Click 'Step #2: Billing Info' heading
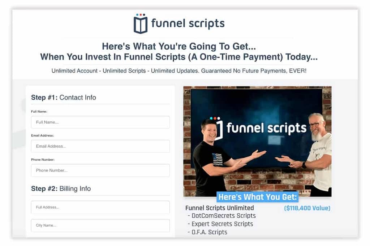Viewport: 370px width, 246px height. click(x=61, y=189)
